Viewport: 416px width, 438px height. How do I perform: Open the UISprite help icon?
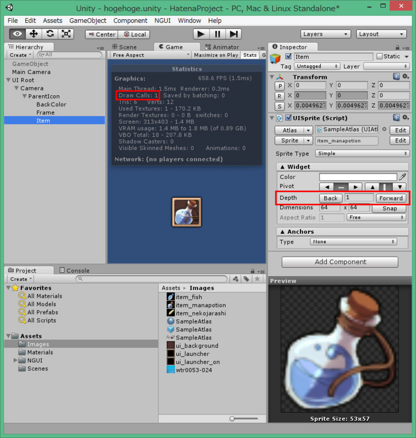[396, 118]
